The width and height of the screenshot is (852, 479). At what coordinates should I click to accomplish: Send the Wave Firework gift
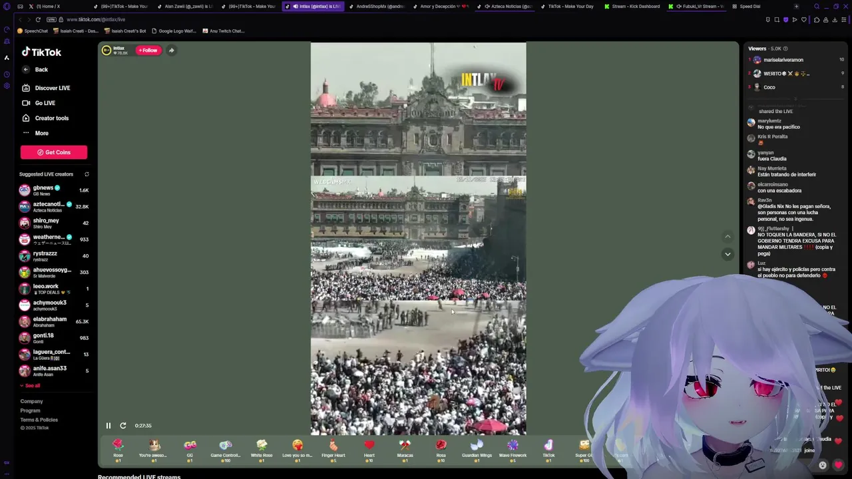[x=513, y=450]
